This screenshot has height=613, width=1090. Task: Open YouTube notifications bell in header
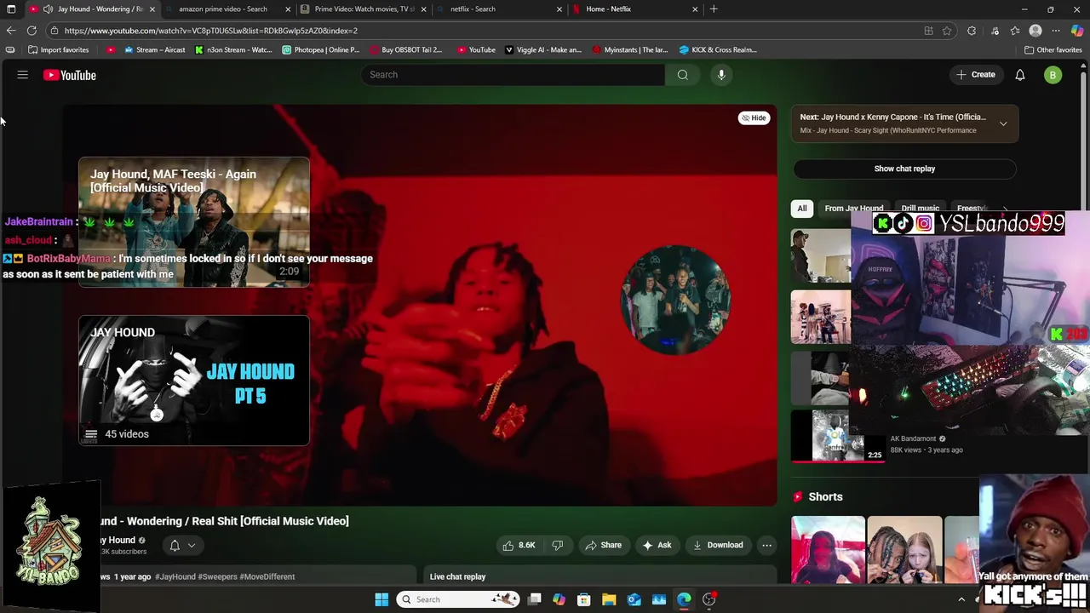[x=1020, y=75]
